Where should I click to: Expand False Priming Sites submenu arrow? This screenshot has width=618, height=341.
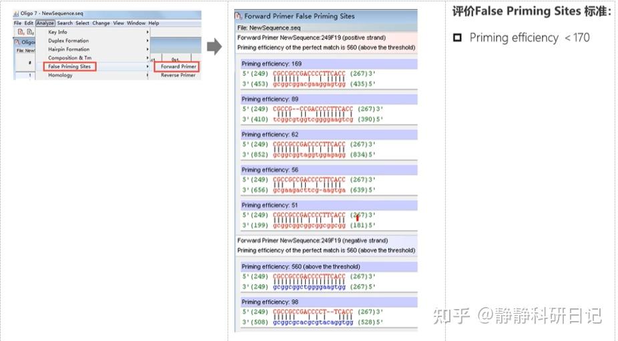pyautogui.click(x=147, y=67)
